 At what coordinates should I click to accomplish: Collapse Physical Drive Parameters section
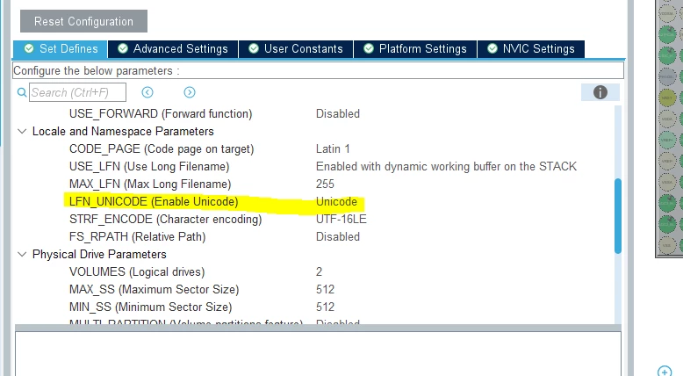click(22, 254)
